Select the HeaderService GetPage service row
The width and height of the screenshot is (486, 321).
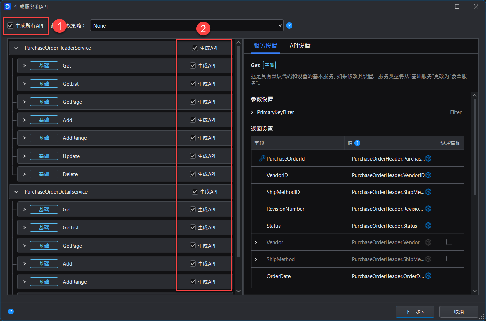point(125,102)
